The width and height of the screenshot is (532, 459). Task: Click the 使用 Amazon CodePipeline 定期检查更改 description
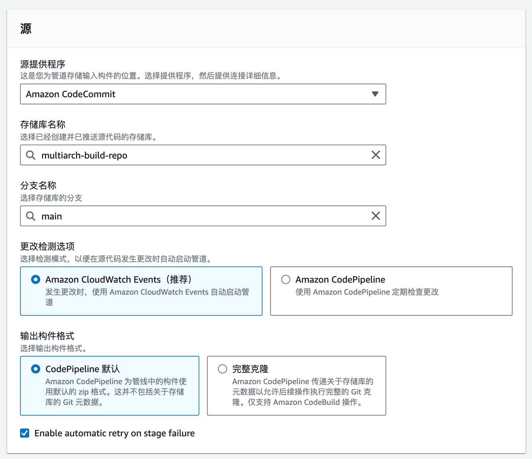pyautogui.click(x=367, y=292)
